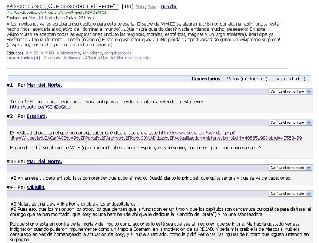Open 'Califica el comentario' dropdown for comment #3
Image resolution: width=319 pixels, height=243 pixels.
point(290,168)
